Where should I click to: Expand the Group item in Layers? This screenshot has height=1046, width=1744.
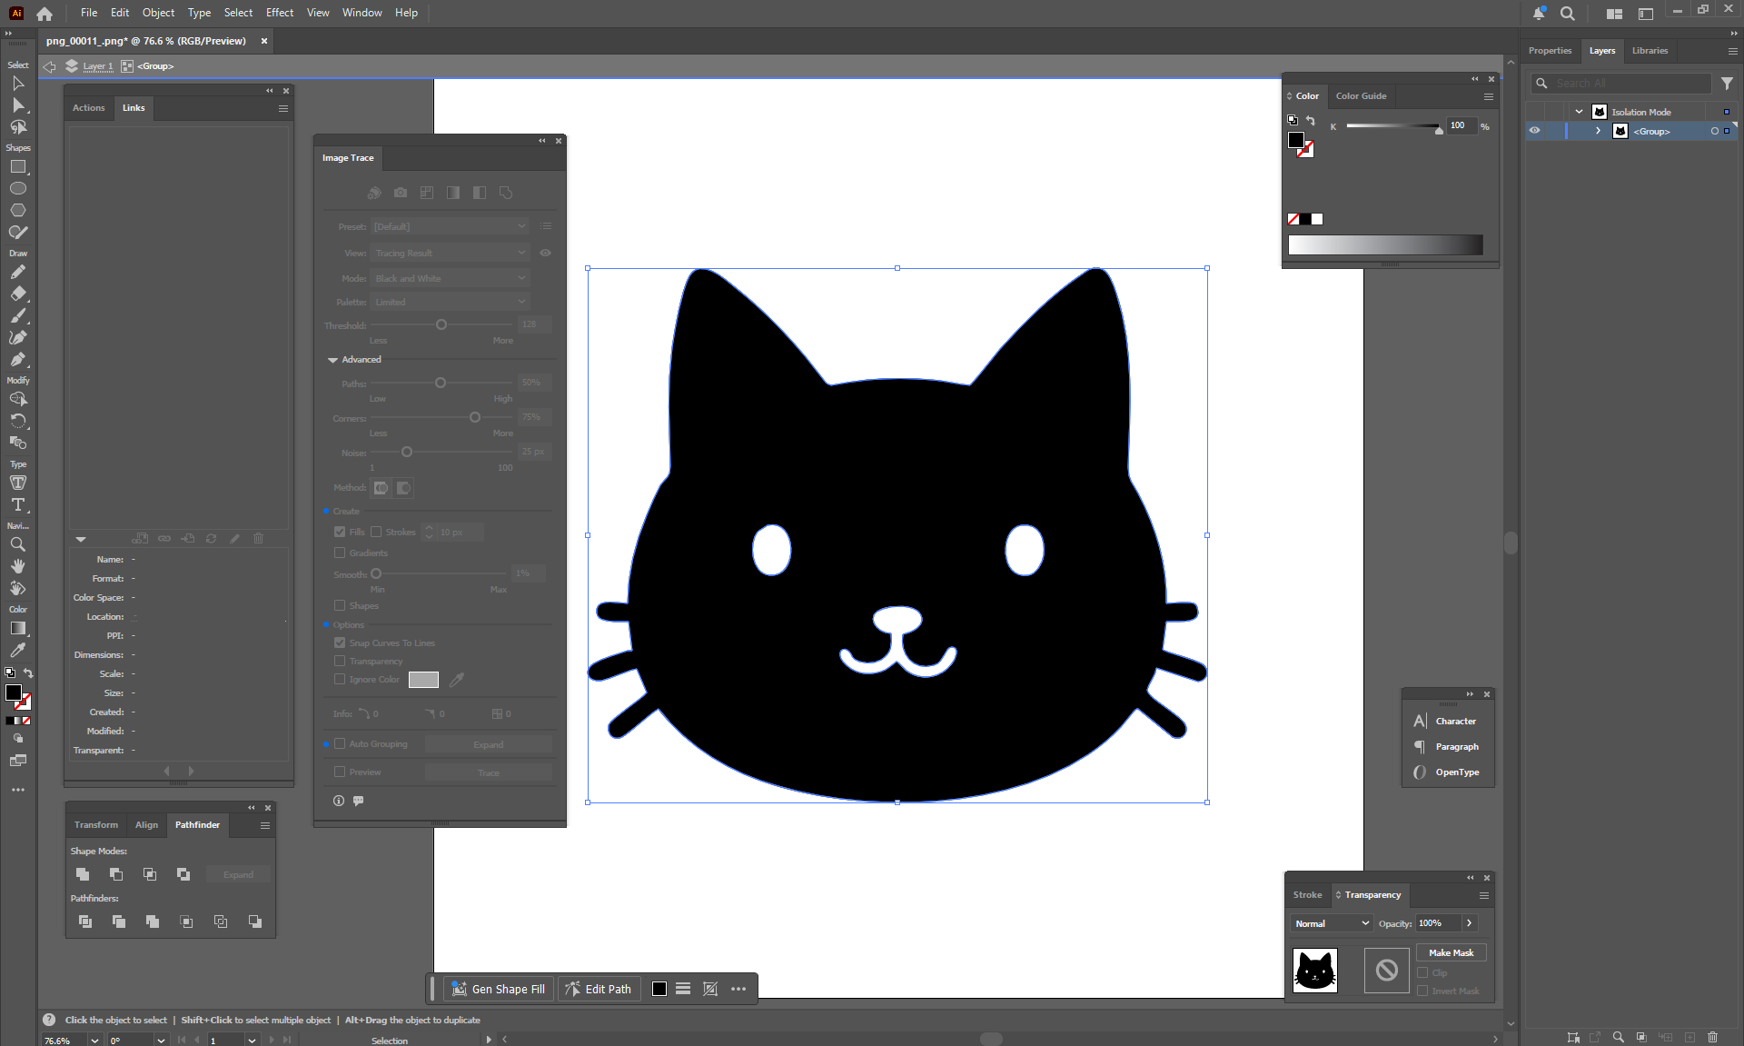point(1598,131)
